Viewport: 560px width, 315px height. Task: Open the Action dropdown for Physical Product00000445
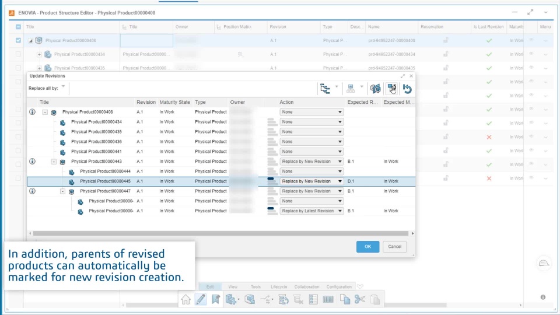[x=311, y=181]
